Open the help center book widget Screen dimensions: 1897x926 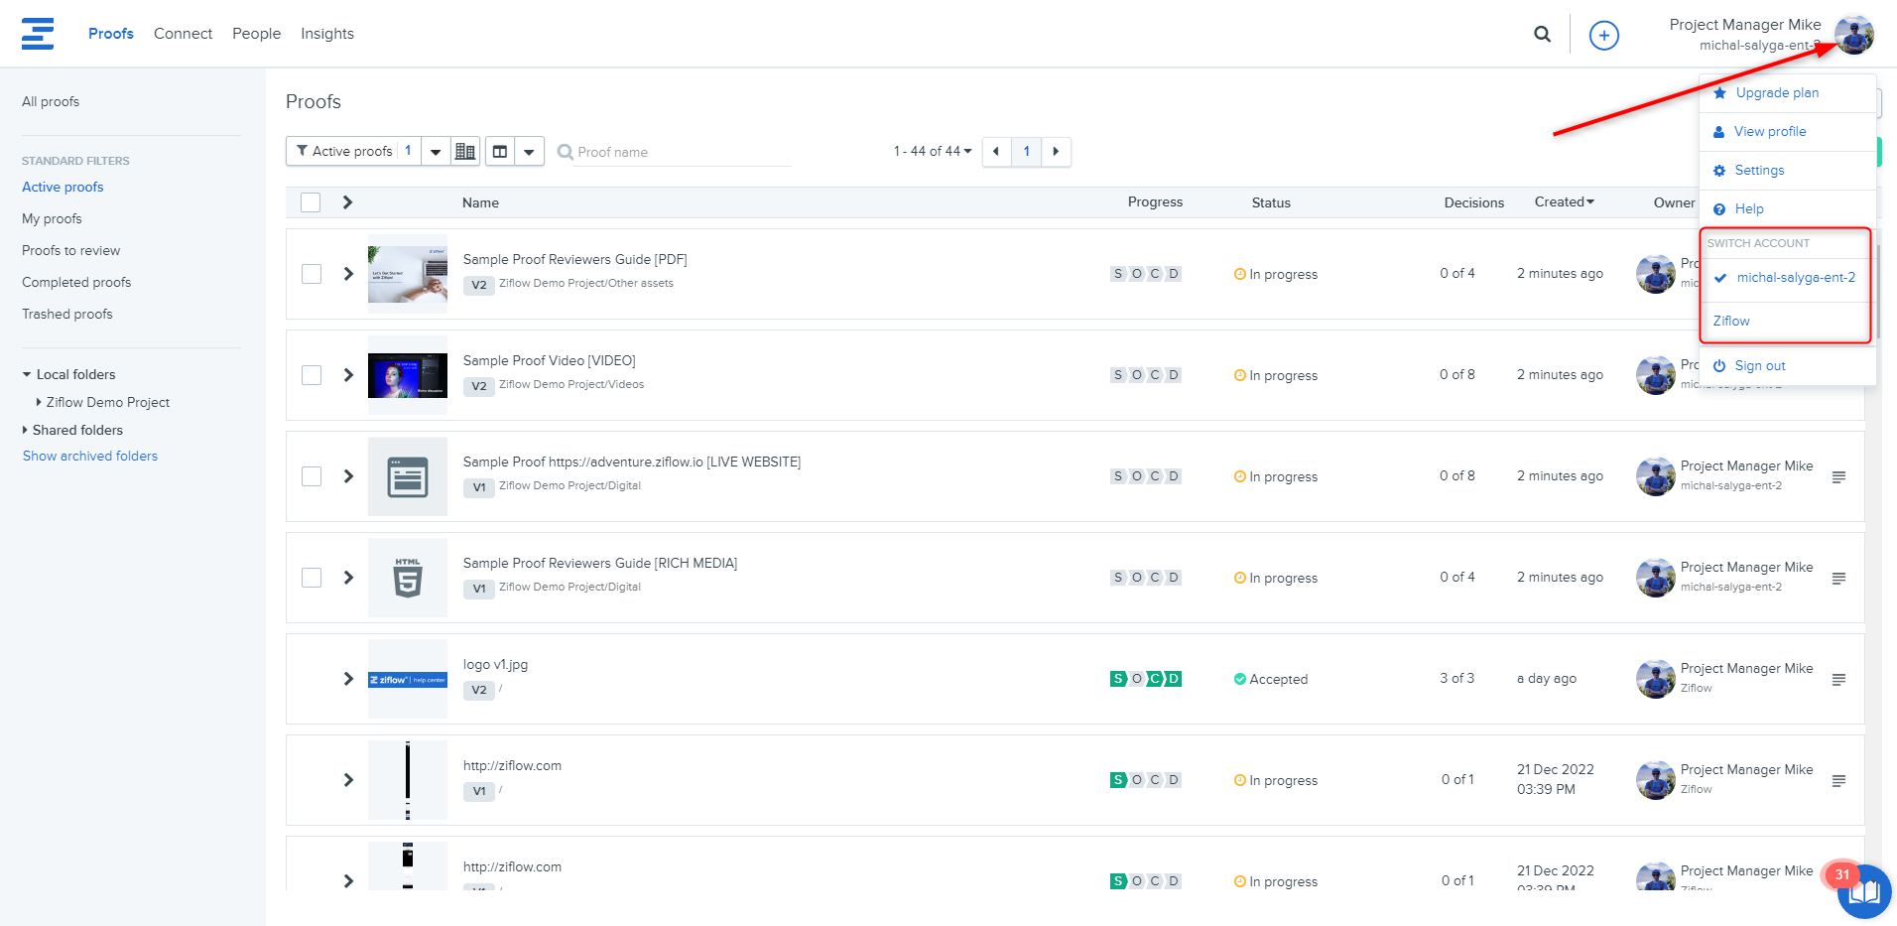point(1863,891)
